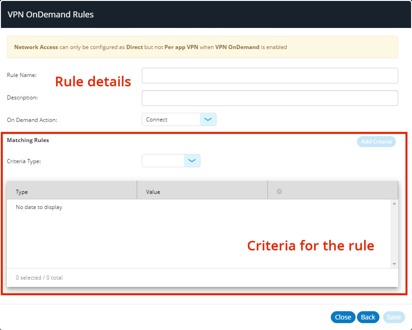Click the table scrollbar up arrow
The width and height of the screenshot is (412, 330).
click(x=394, y=203)
